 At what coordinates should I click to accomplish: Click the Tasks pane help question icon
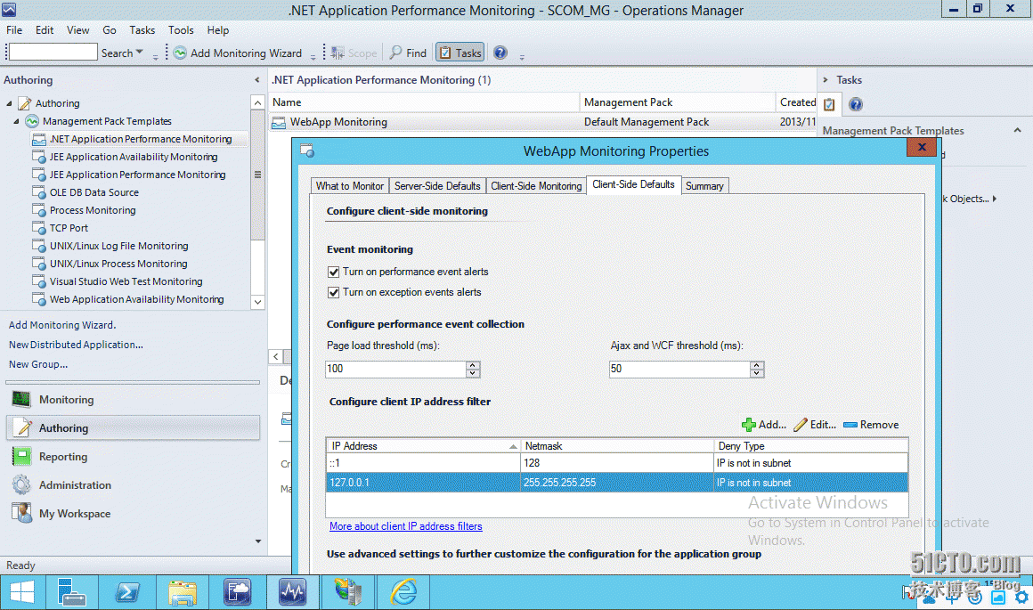click(x=855, y=104)
